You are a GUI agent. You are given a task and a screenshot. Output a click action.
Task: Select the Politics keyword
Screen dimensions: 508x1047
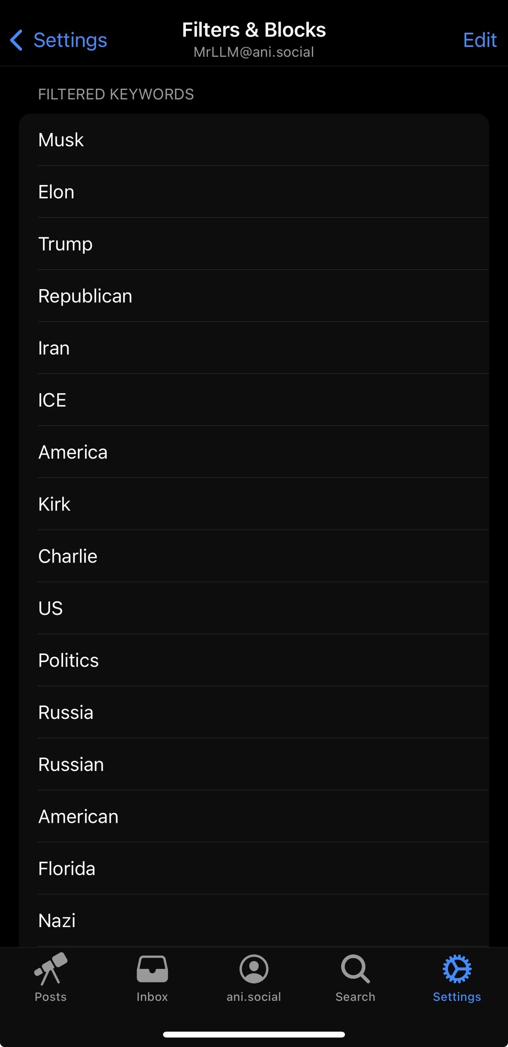[x=254, y=660]
